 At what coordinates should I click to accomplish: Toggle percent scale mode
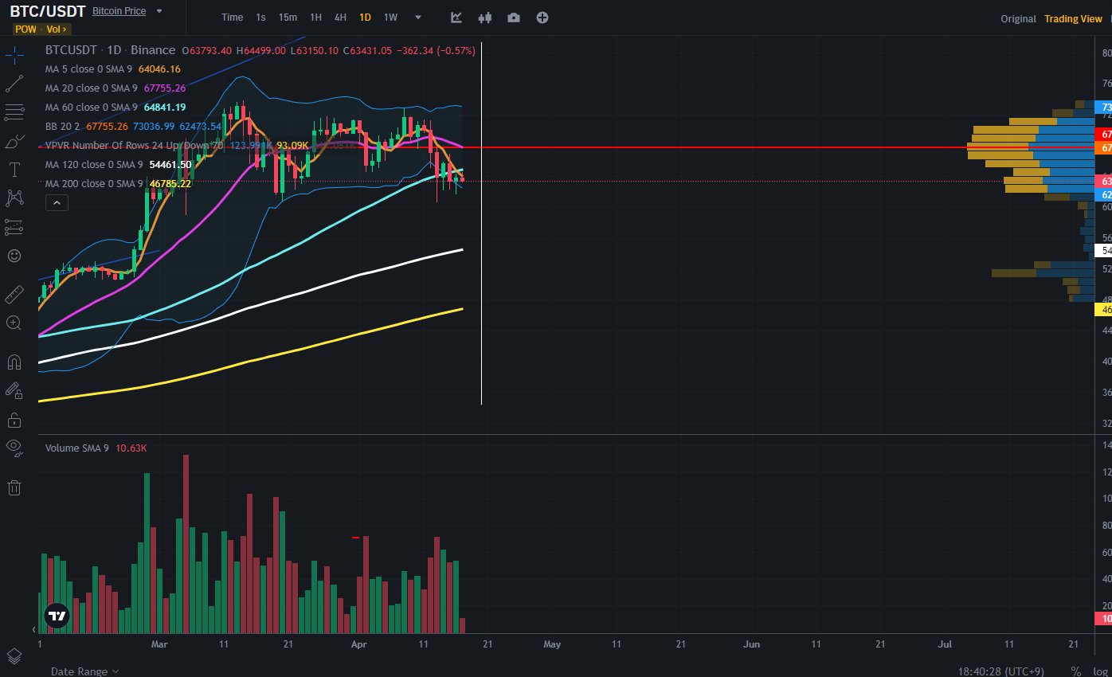click(x=1076, y=671)
